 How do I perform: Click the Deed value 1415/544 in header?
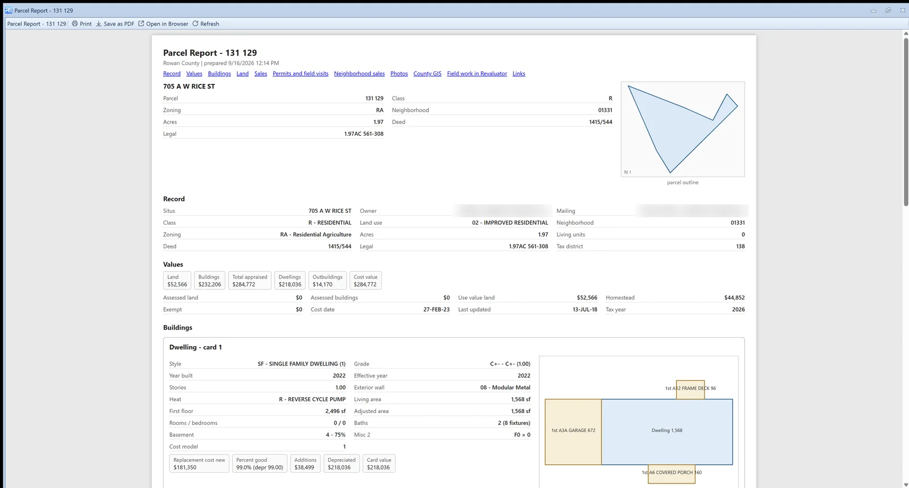(x=601, y=122)
